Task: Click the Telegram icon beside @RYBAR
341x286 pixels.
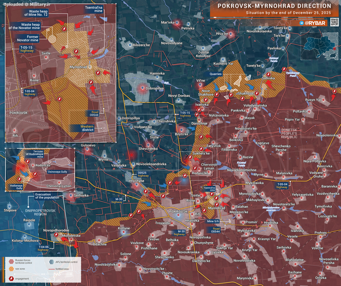Action: [x=302, y=23]
